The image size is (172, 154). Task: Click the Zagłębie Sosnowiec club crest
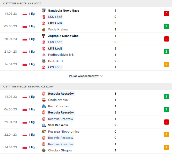pyautogui.click(x=44, y=36)
